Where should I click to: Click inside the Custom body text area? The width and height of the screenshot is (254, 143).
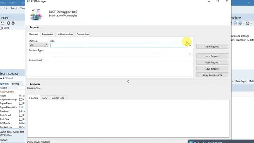point(110,69)
